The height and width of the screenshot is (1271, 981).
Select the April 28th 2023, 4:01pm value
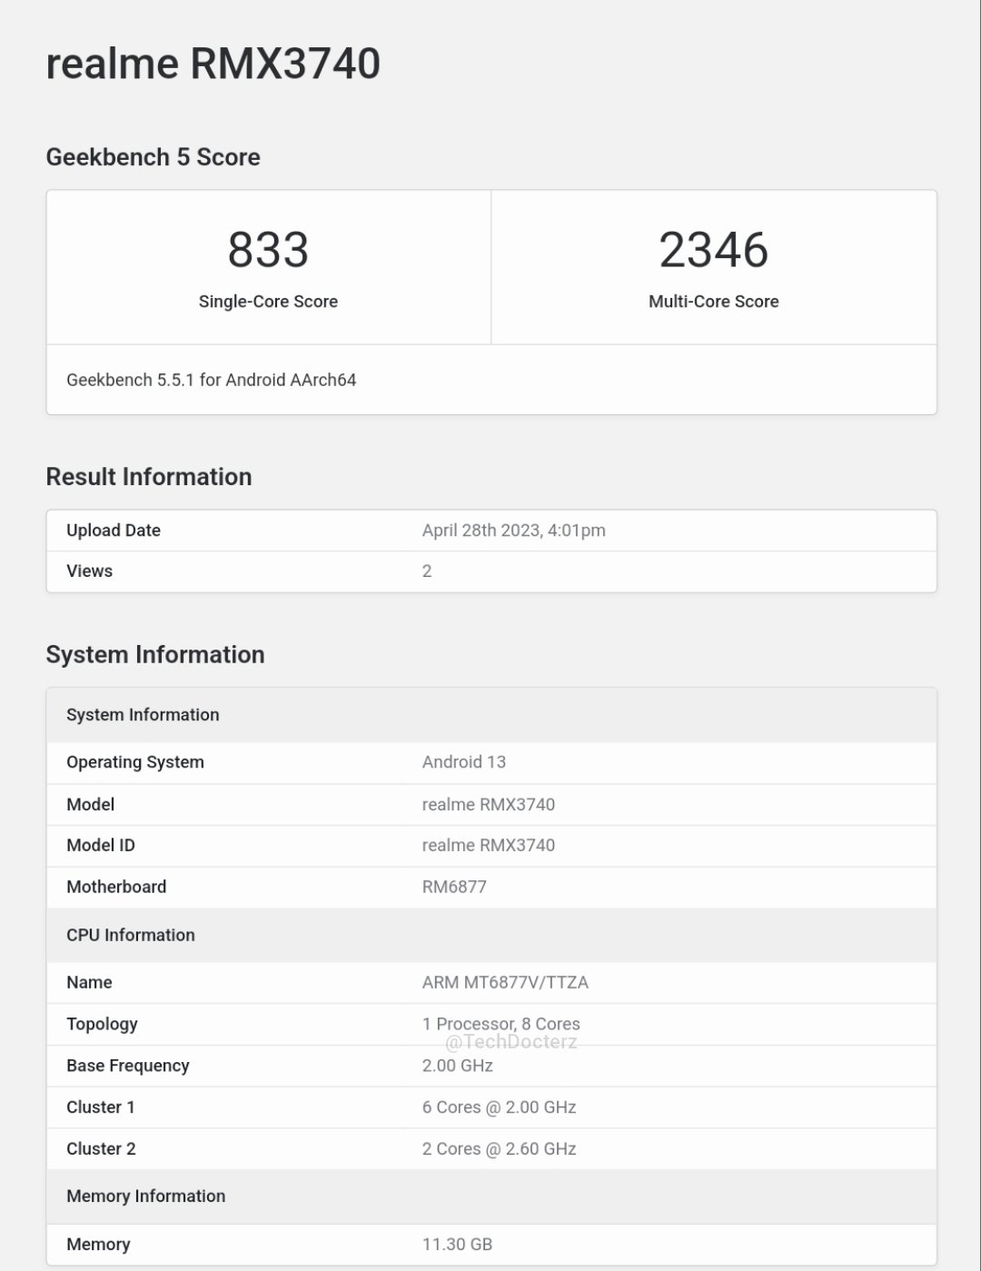tap(513, 531)
